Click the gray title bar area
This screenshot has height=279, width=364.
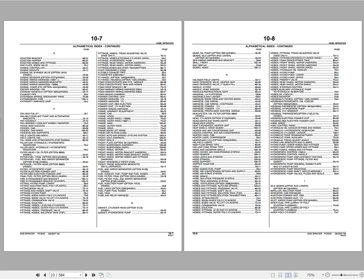click(182, 9)
